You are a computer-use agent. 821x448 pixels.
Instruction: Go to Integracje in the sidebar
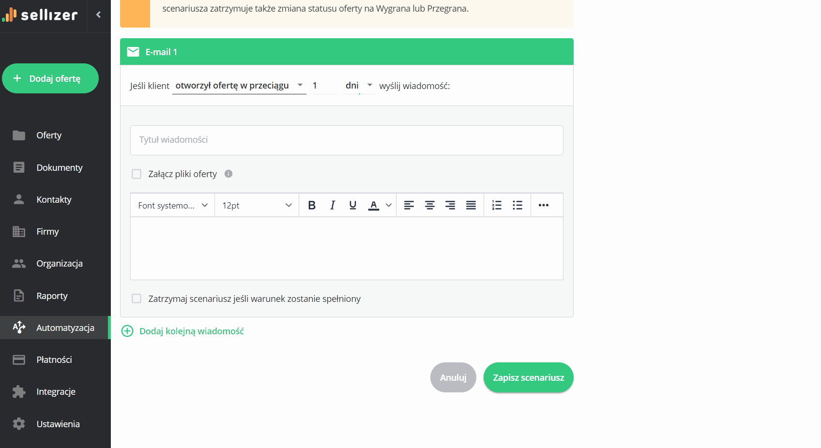(56, 391)
